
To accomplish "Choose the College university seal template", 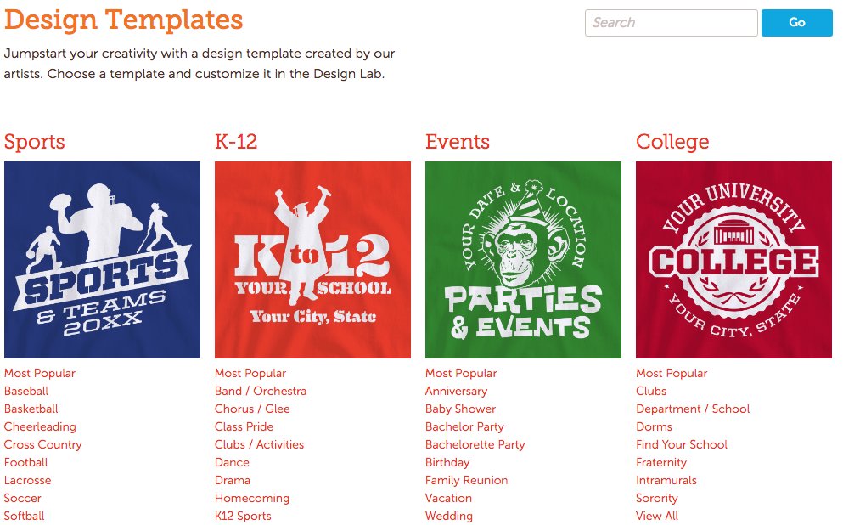I will coord(733,260).
